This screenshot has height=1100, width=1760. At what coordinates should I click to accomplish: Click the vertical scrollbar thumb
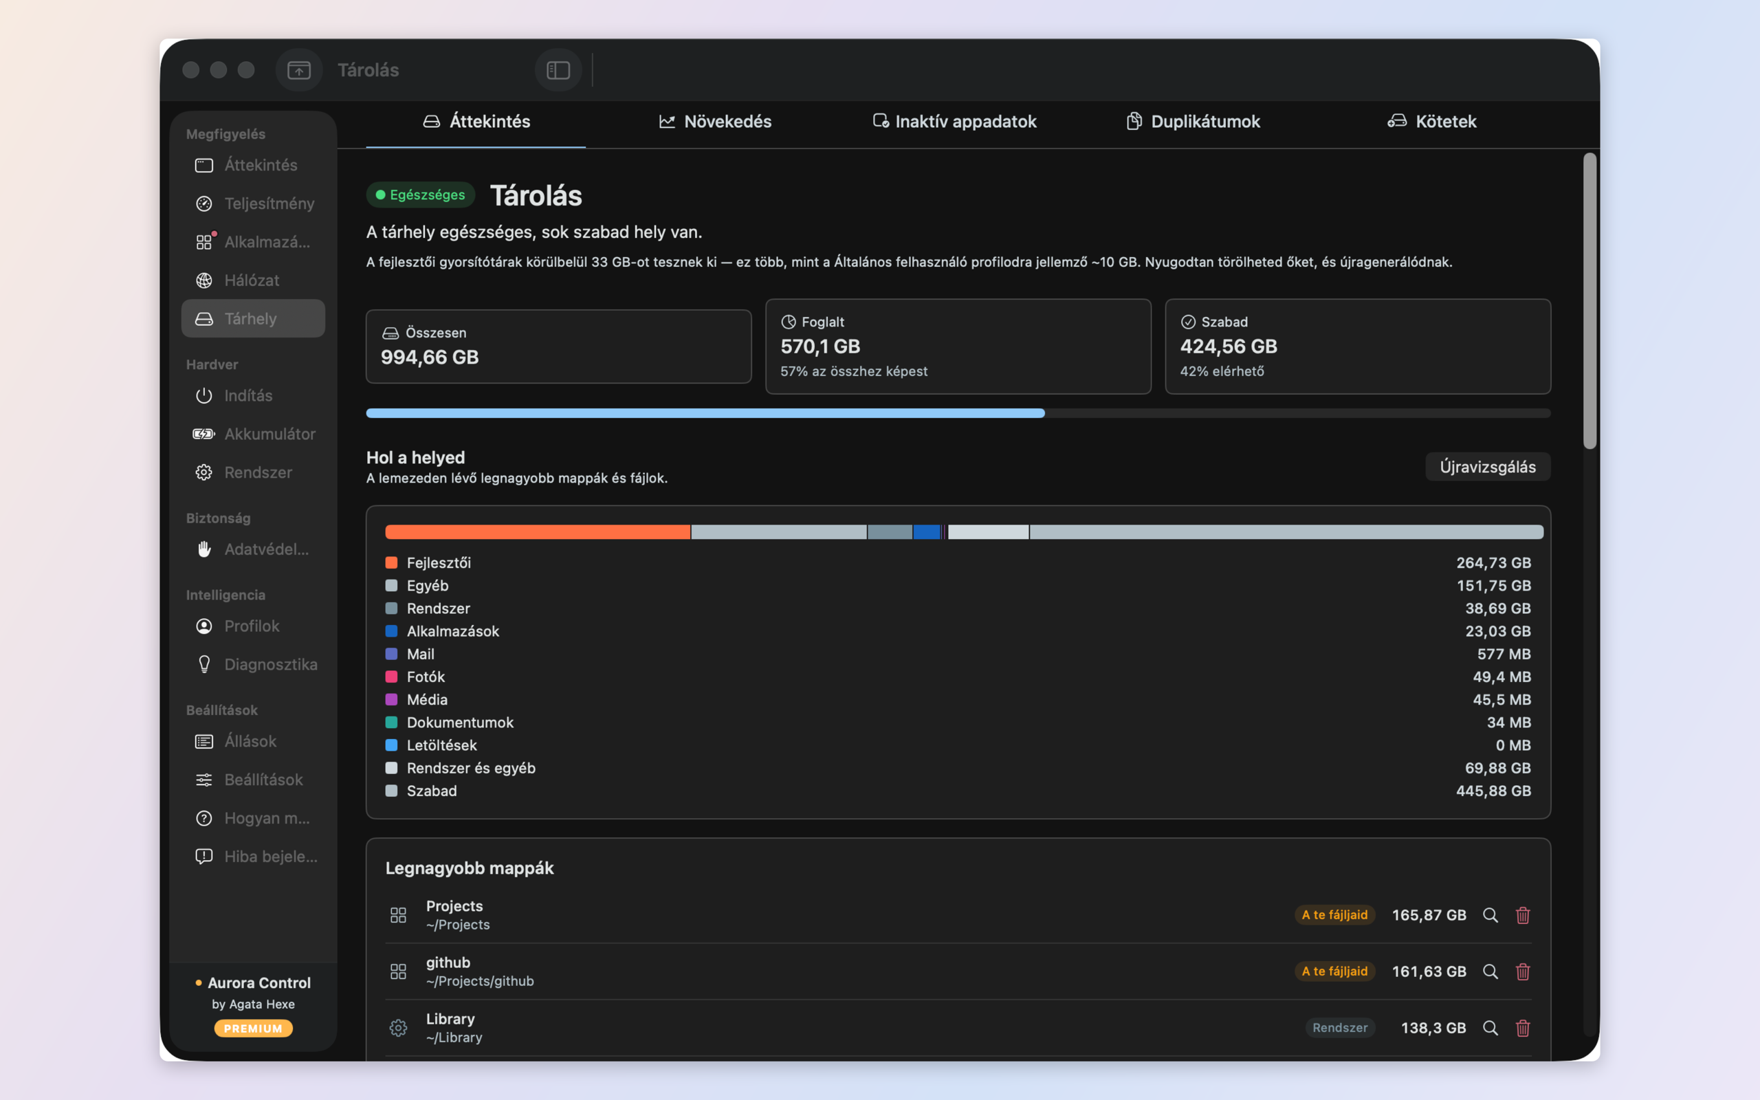(x=1589, y=300)
